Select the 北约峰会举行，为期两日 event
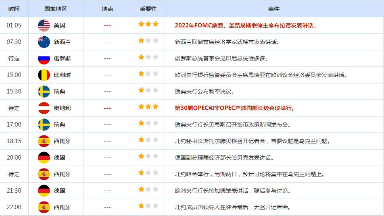 [x=250, y=174]
